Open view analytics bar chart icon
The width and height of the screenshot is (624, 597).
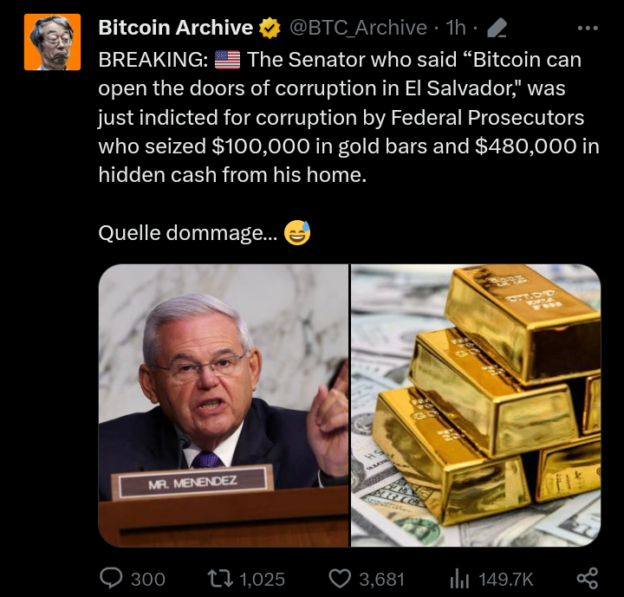[x=459, y=579]
